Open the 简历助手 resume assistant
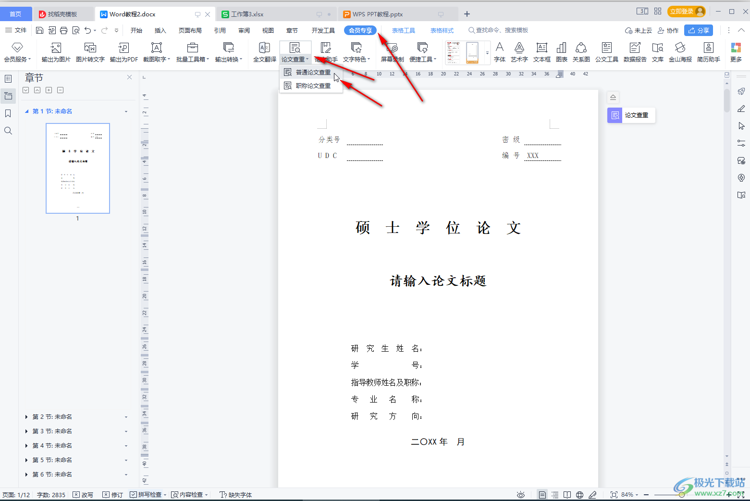The height and width of the screenshot is (501, 750). coord(709,52)
